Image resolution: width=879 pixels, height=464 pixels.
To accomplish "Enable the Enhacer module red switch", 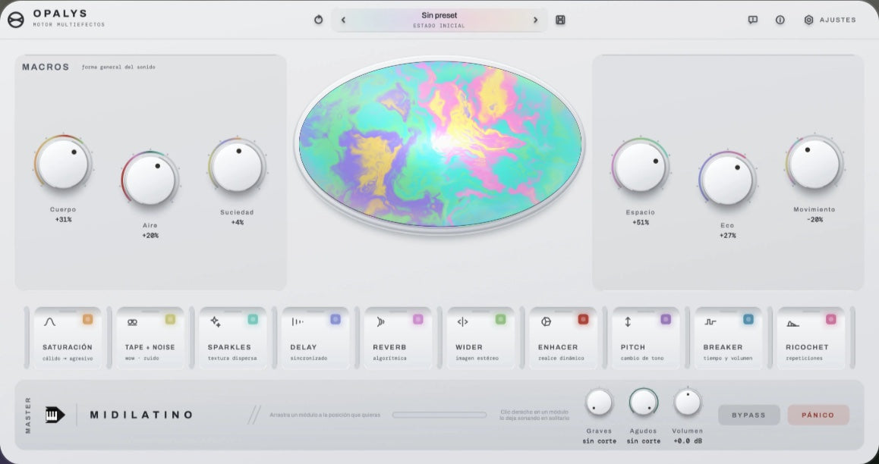I will tap(583, 319).
